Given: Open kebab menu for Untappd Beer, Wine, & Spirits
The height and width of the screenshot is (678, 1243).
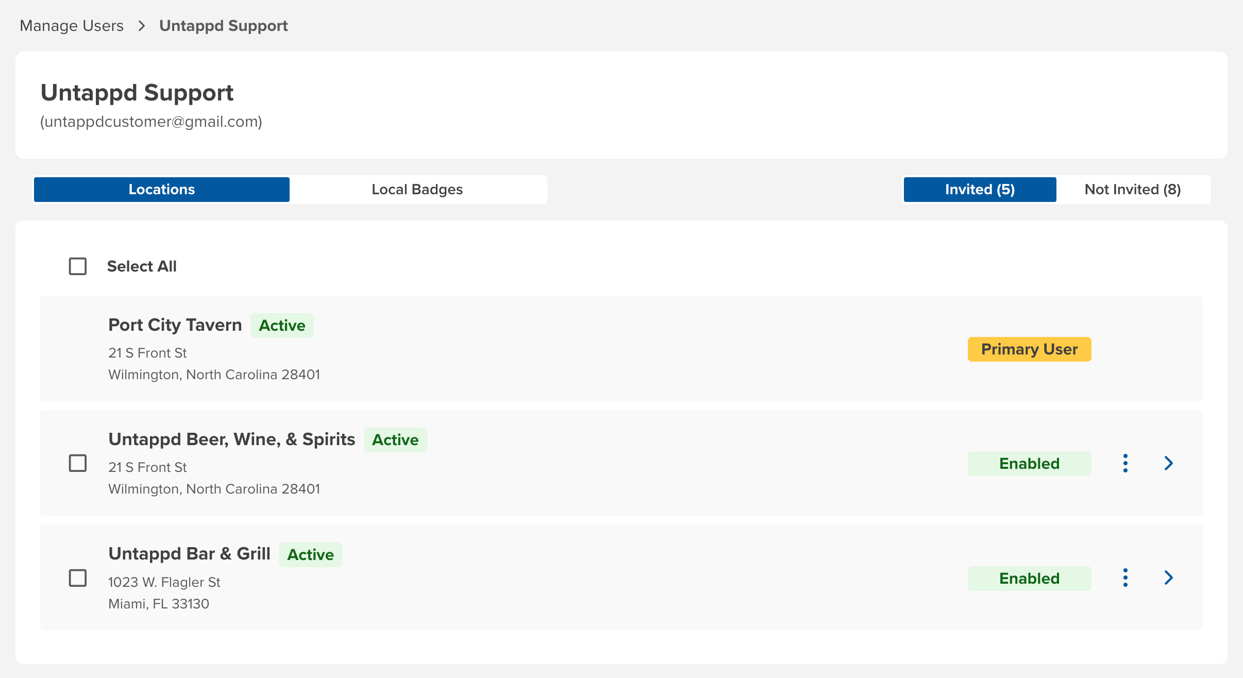Looking at the screenshot, I should (x=1126, y=463).
